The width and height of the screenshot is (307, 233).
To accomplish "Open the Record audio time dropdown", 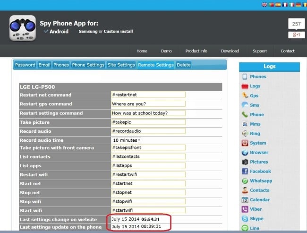I will point(126,140).
